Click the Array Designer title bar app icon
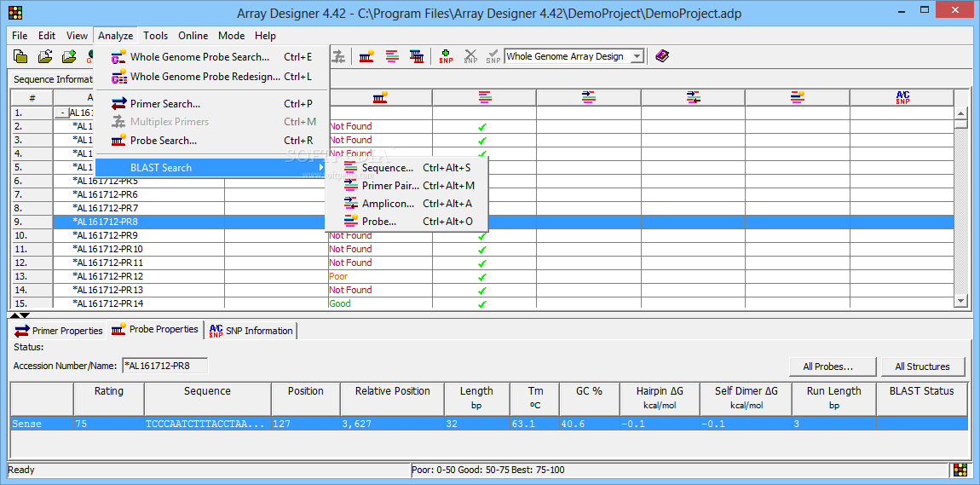Screen dimensions: 980x485 pyautogui.click(x=15, y=13)
